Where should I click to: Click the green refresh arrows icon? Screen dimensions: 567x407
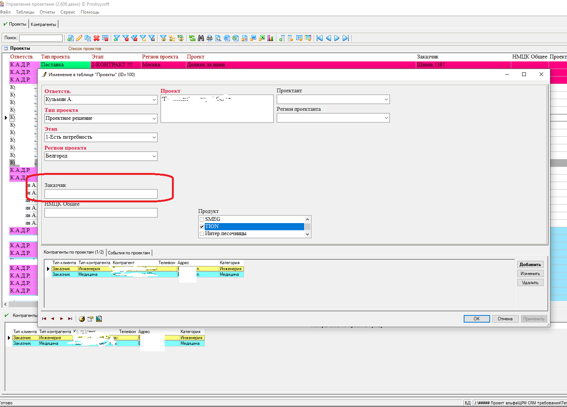pos(192,38)
